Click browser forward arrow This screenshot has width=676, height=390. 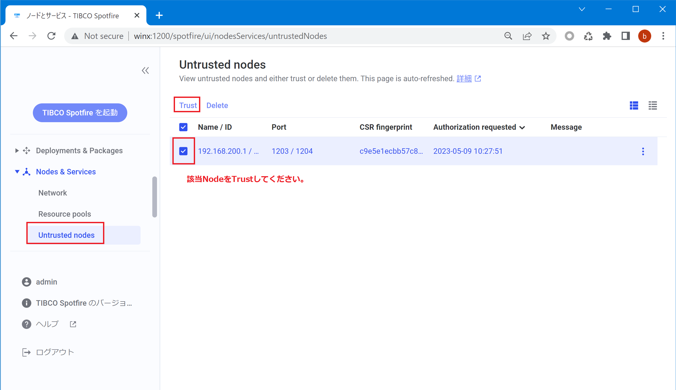tap(32, 36)
